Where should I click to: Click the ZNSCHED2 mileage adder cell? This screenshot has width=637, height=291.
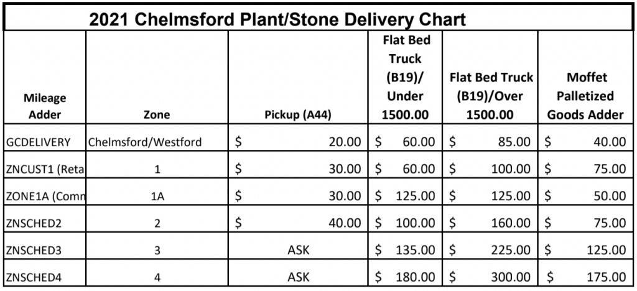pos(45,222)
